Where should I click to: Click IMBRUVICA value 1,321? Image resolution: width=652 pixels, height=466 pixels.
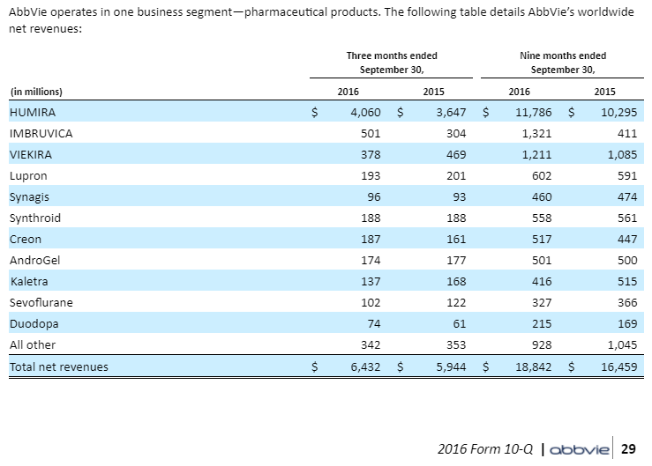tap(536, 134)
